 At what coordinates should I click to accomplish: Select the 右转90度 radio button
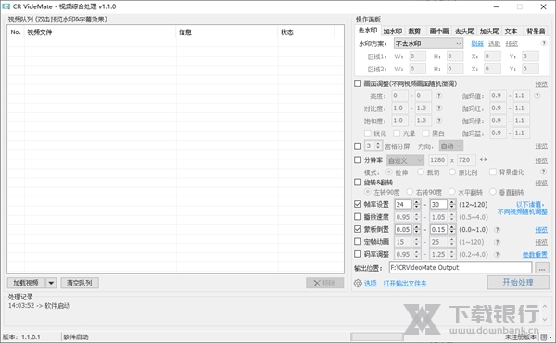(x=410, y=192)
